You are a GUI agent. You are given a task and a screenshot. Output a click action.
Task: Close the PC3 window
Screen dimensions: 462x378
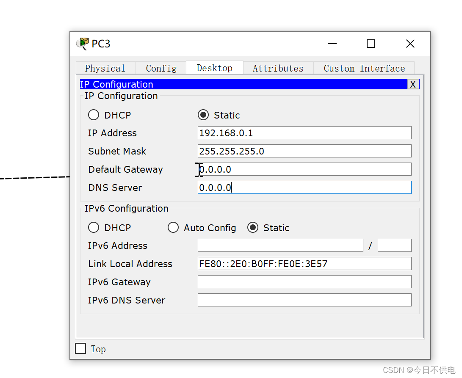coord(410,44)
